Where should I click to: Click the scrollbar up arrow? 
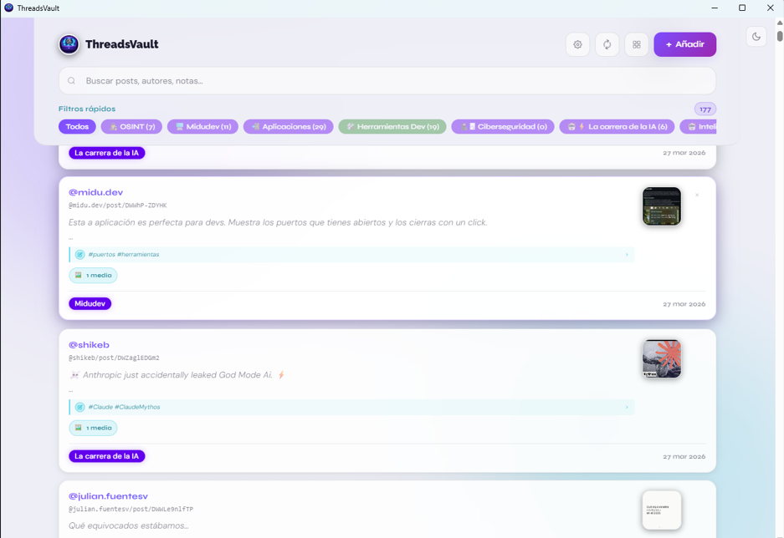point(780,23)
